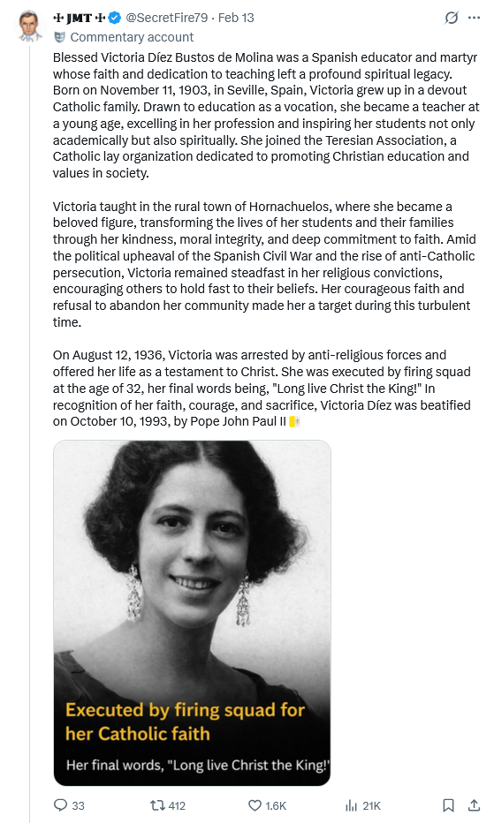View post analytics bar chart icon
The image size is (494, 823).
[x=351, y=805]
